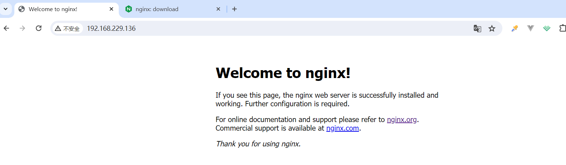The height and width of the screenshot is (165, 566).
Task: Select the Welcome to nginx! tab
Action: pyautogui.click(x=61, y=9)
